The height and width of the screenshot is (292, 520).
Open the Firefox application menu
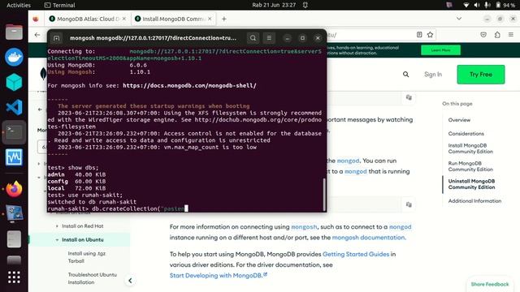tap(511, 35)
